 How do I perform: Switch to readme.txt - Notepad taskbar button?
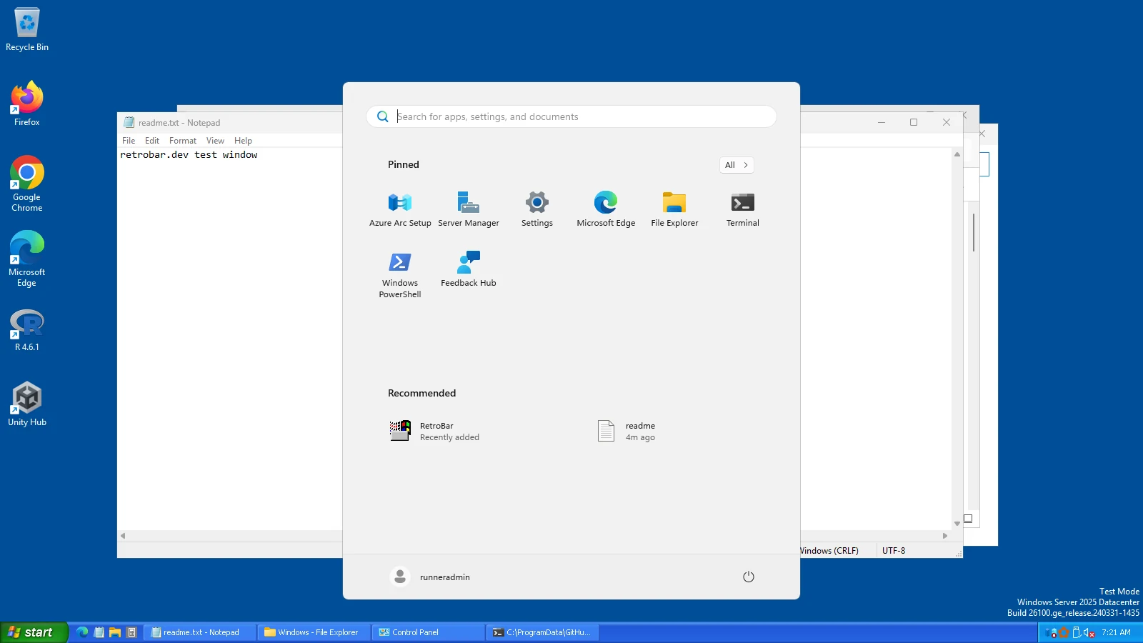pos(200,632)
